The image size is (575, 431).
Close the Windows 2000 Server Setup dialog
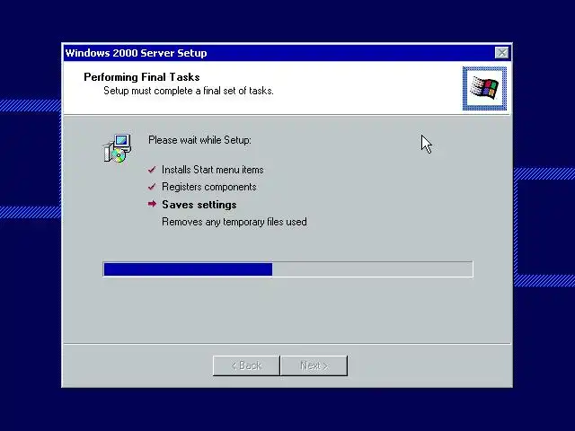501,53
